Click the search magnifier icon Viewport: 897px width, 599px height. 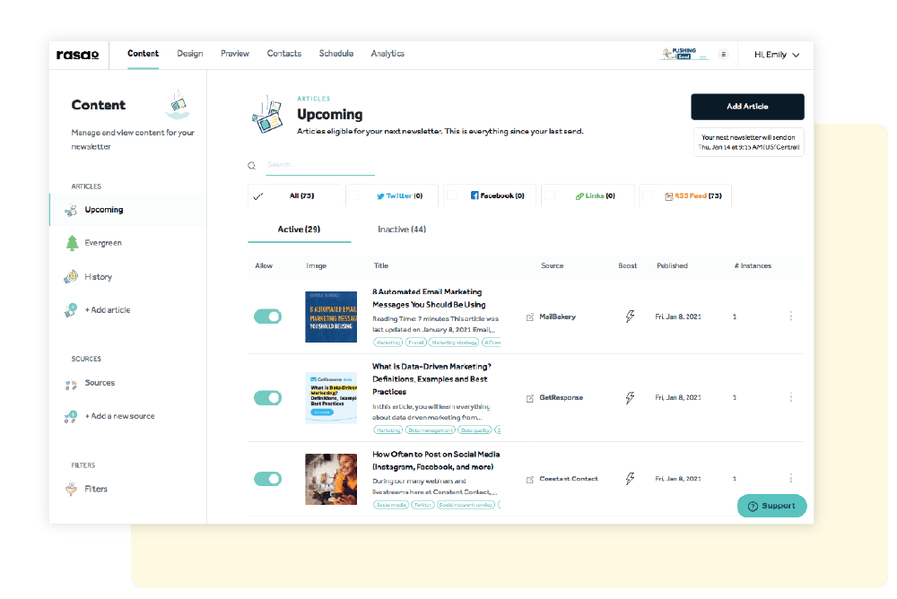pyautogui.click(x=252, y=165)
